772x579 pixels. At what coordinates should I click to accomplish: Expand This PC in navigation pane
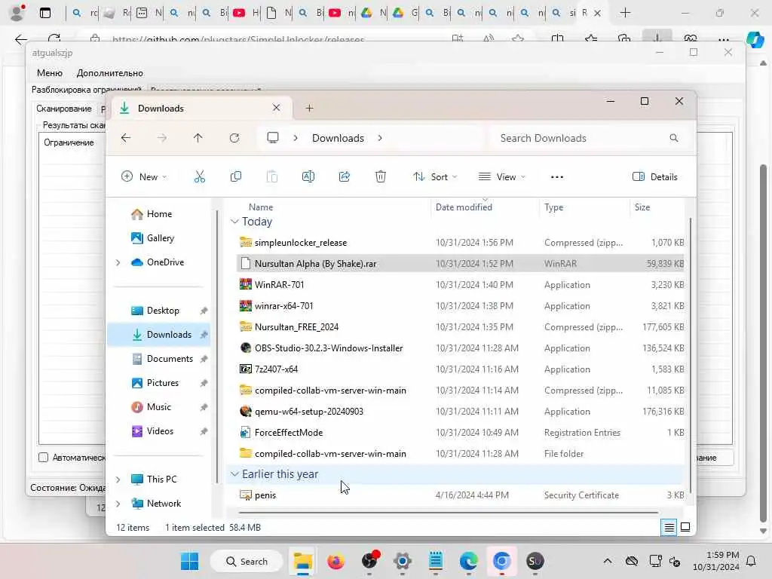tap(118, 479)
